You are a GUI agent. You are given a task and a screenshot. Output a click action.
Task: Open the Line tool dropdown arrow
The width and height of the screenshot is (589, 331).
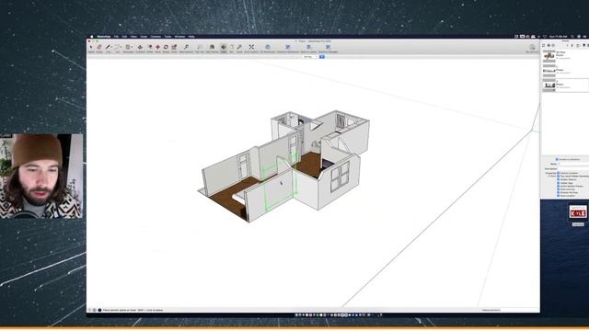coord(111,47)
